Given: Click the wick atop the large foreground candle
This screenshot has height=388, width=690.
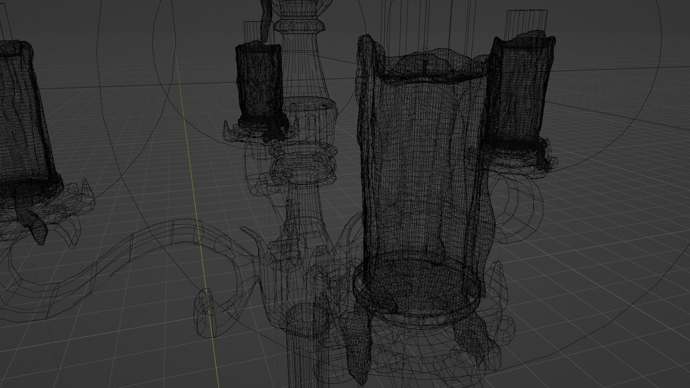Looking at the screenshot, I should coord(425,66).
